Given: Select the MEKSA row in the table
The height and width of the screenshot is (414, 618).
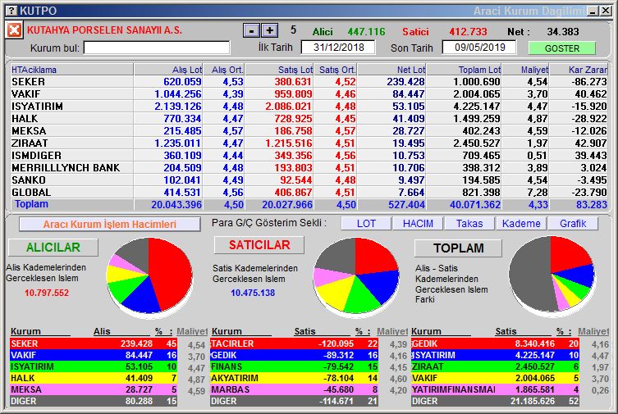Looking at the screenshot, I should tap(309, 130).
